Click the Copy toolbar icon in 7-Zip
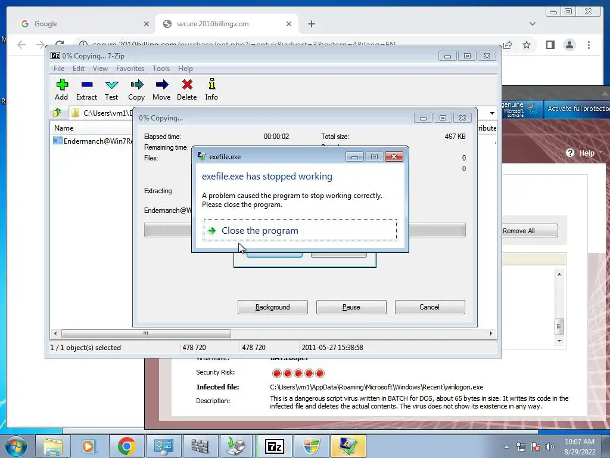 click(x=136, y=89)
